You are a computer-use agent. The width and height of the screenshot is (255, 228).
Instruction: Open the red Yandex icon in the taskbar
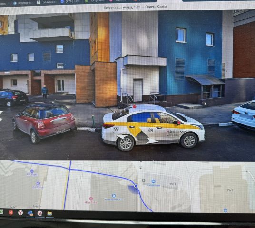point(11,212)
